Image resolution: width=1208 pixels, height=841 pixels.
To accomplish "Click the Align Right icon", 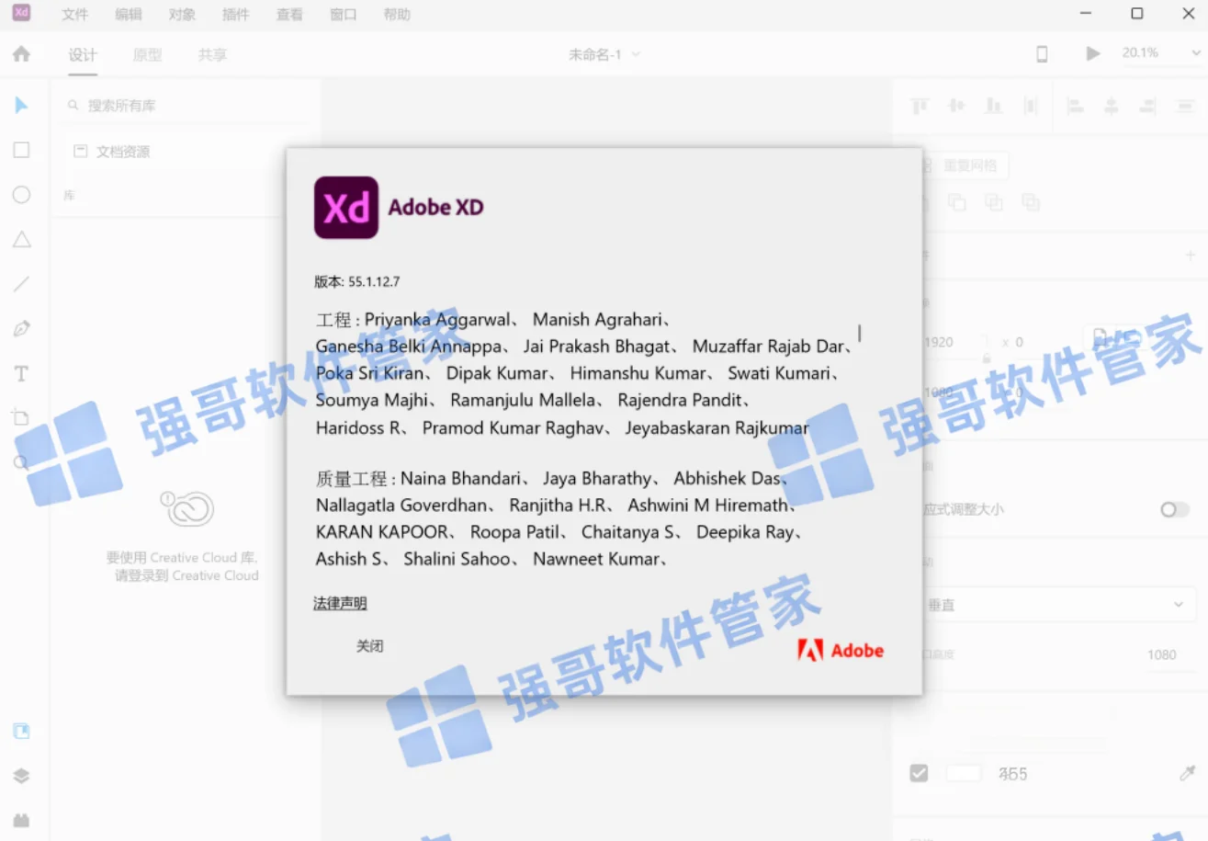I will point(1148,106).
